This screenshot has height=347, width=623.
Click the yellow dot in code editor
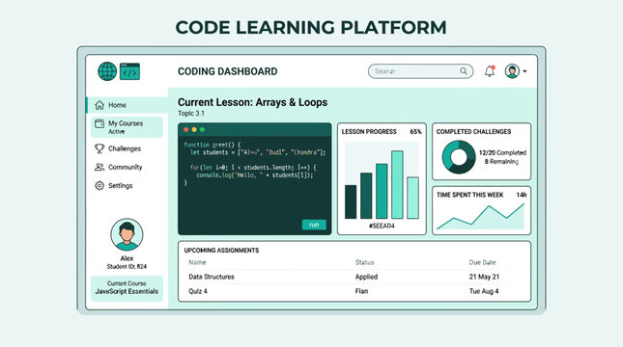(x=194, y=130)
